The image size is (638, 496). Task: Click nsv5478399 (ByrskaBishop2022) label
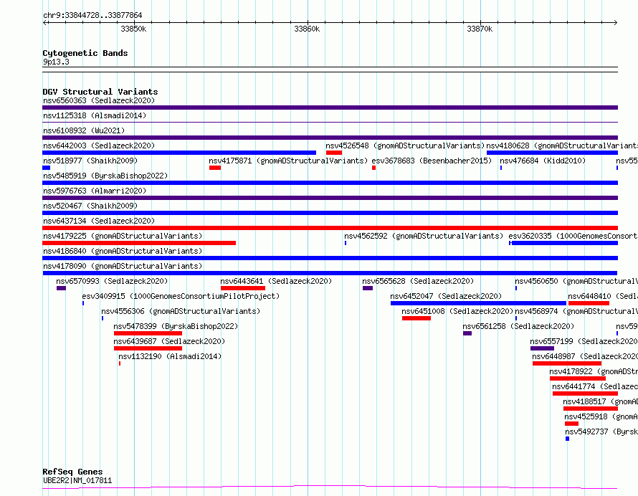(176, 326)
